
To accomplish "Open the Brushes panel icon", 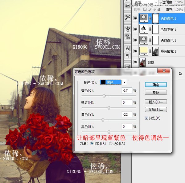I will tap(128, 29).
